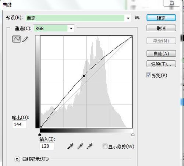Cancel with the 取消 button
Viewport: 184px width, 166px height.
coord(161,28)
